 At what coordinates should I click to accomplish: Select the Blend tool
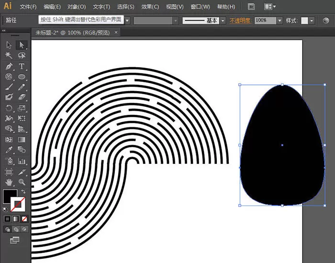tap(22, 150)
